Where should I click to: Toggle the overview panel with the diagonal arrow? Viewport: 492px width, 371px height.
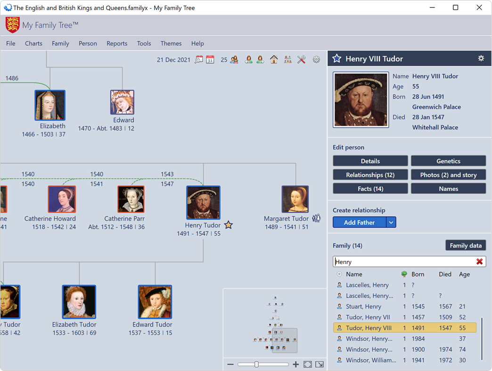[x=320, y=364]
